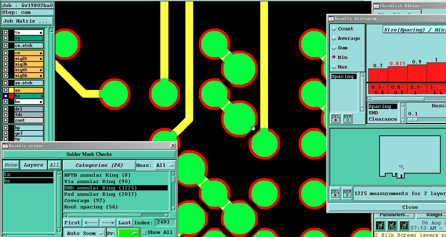Click the hand marker icon on 'cs' layer
446x237 pixels.
click(x=41, y=53)
